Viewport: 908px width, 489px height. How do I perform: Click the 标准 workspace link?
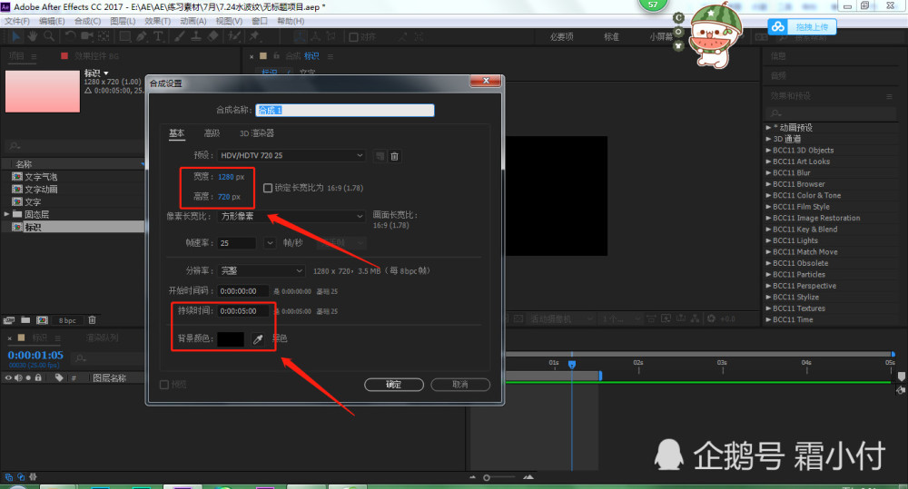click(611, 36)
